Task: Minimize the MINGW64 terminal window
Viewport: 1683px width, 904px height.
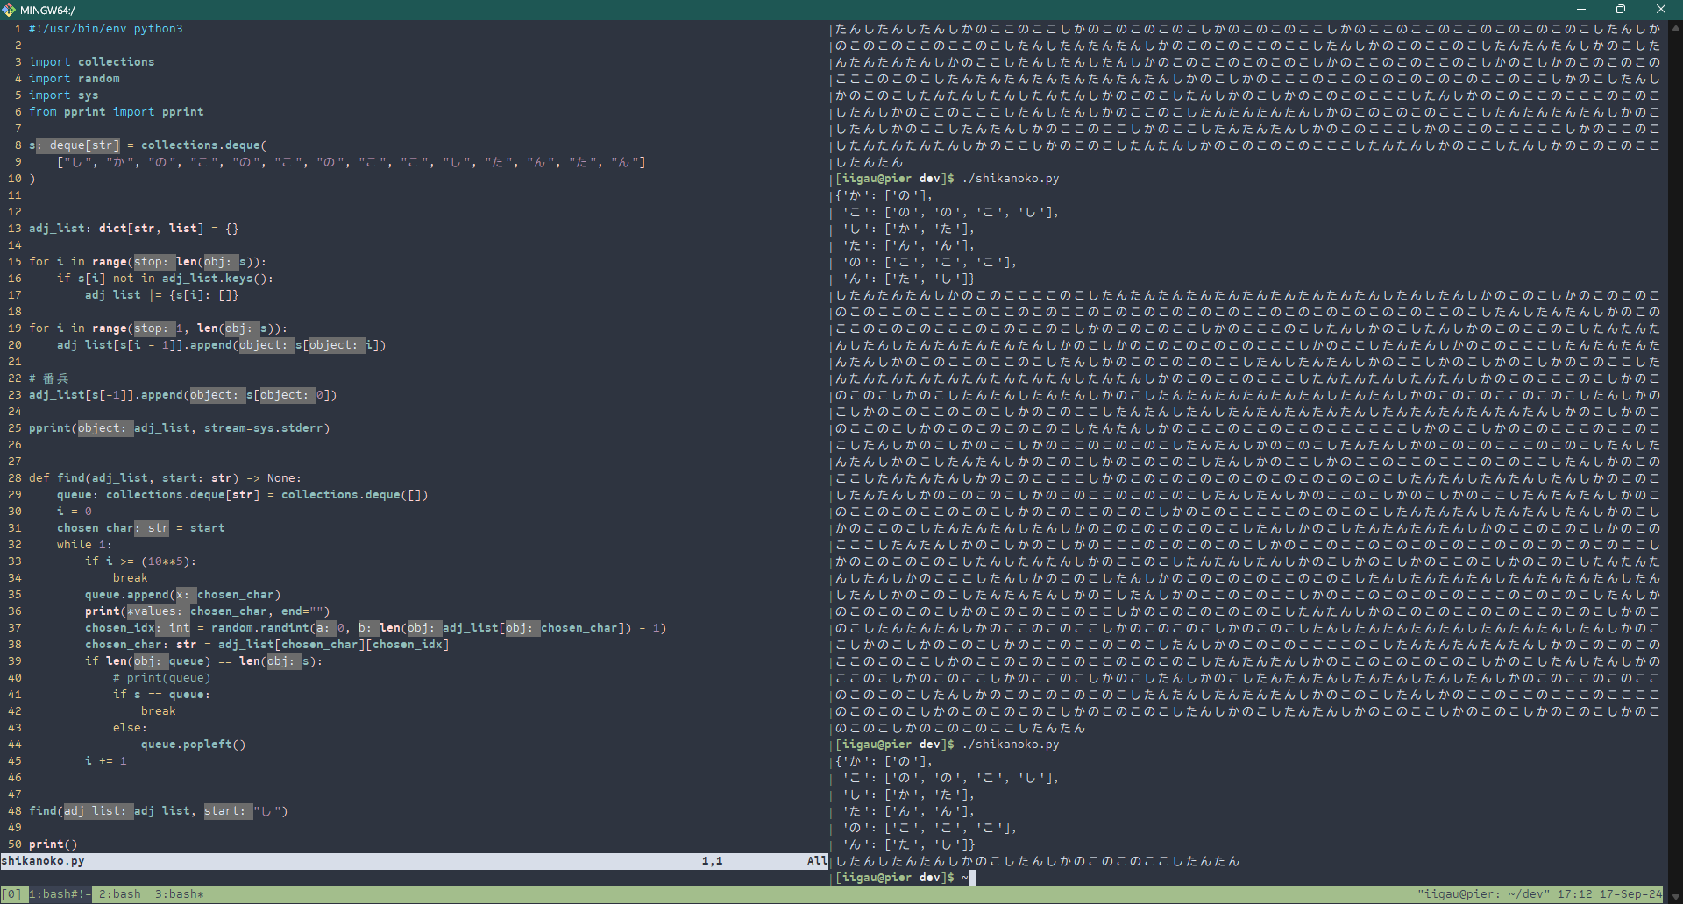Action: [x=1581, y=10]
